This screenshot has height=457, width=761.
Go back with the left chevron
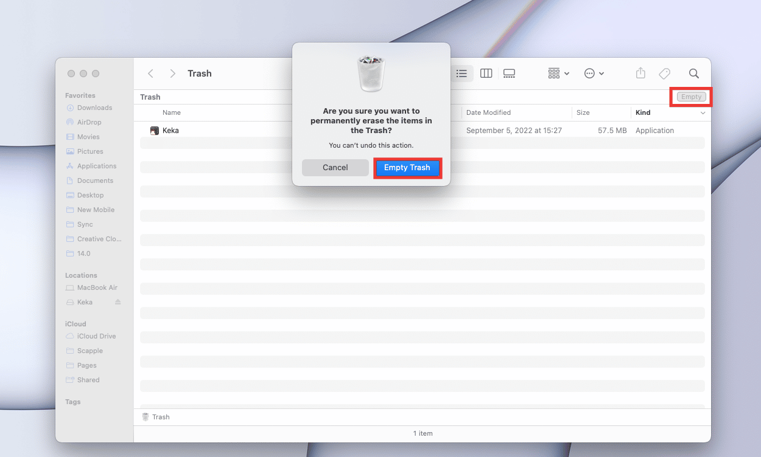tap(150, 74)
